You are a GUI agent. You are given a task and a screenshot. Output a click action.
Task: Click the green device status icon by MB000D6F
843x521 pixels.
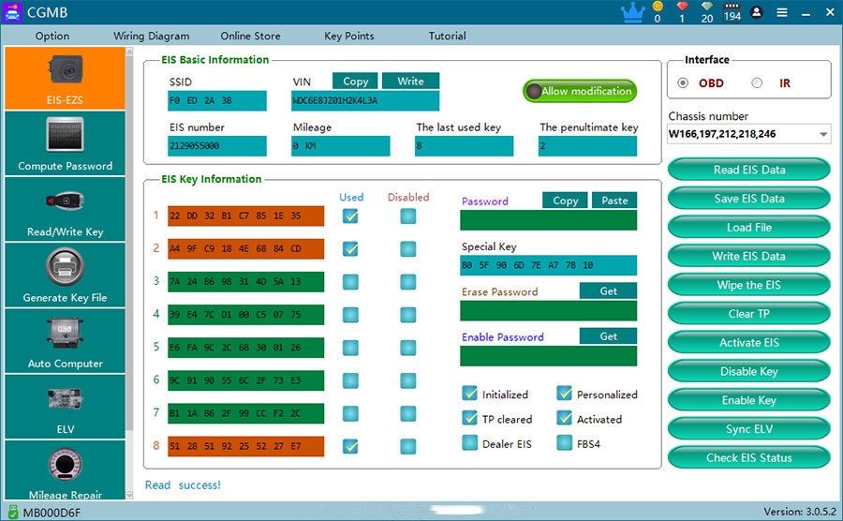pyautogui.click(x=13, y=512)
